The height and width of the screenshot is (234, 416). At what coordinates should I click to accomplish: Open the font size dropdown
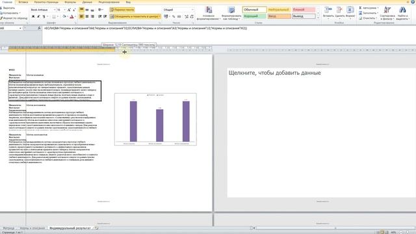tap(64, 10)
